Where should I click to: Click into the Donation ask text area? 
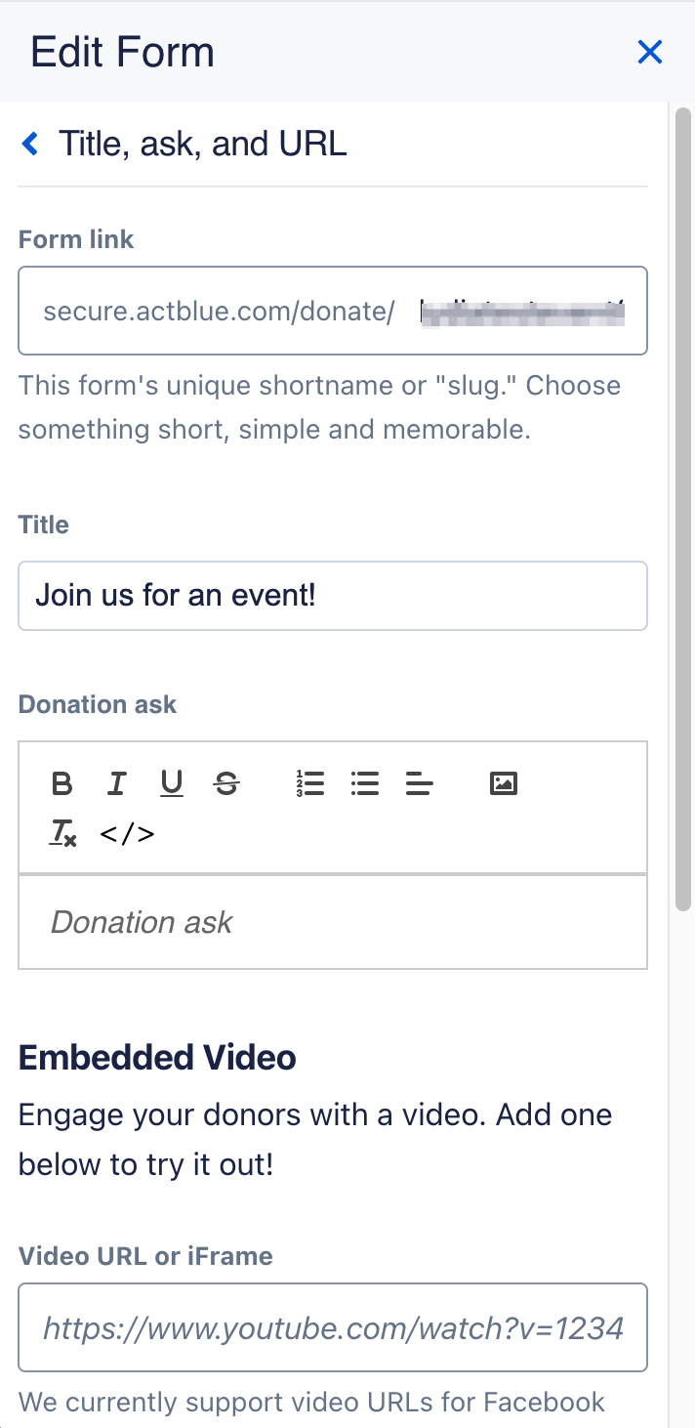point(333,922)
